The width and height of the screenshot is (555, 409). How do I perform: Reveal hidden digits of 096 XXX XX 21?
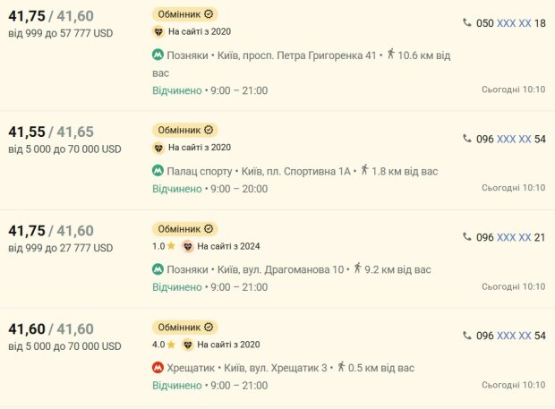point(514,238)
